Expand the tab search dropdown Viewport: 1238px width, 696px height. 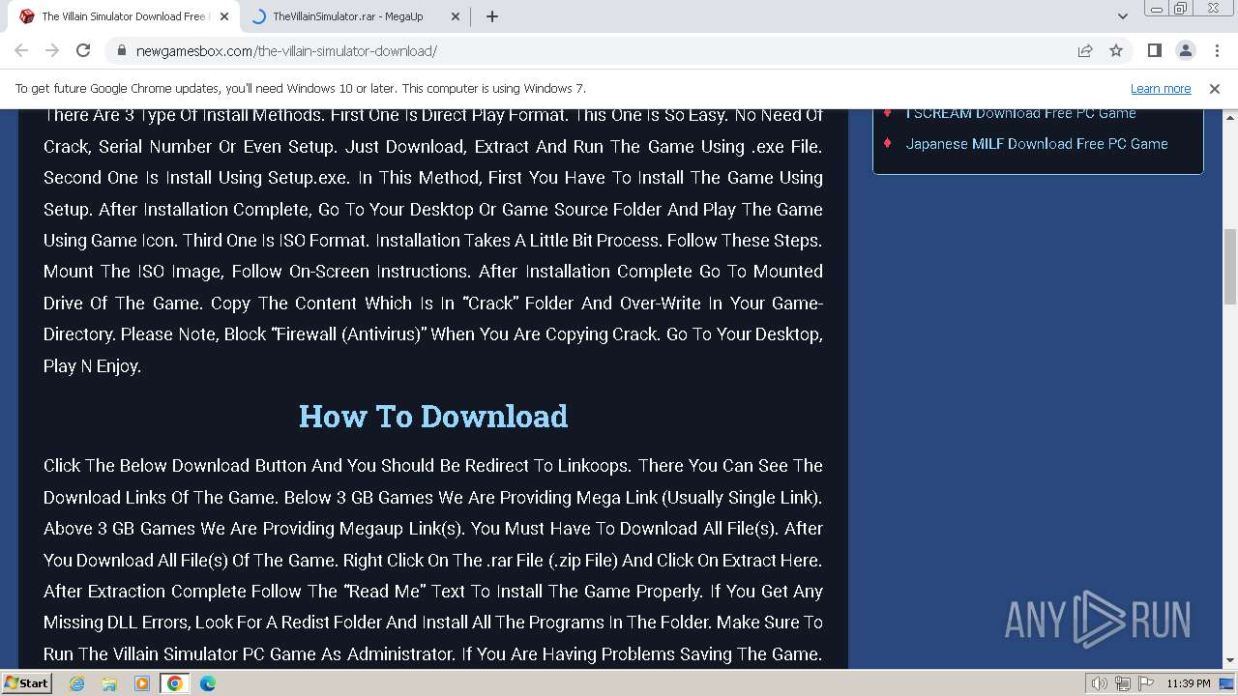click(x=1122, y=16)
